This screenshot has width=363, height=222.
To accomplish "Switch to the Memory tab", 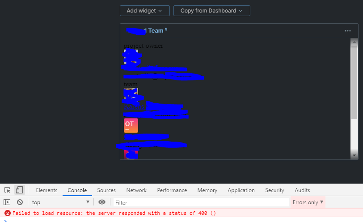I will tap(207, 190).
